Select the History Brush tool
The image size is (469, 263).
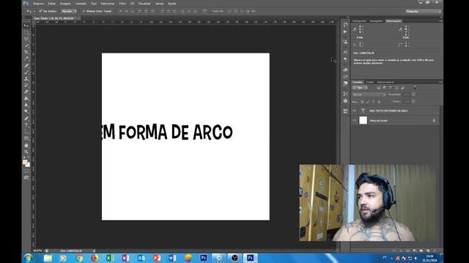point(26,85)
